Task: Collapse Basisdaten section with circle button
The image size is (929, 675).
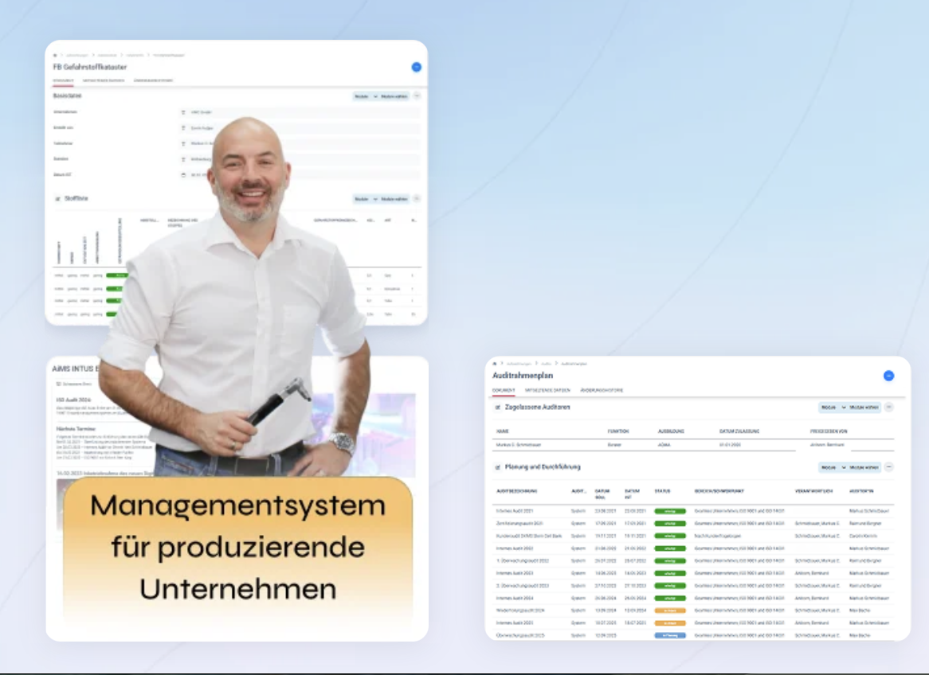Action: pyautogui.click(x=417, y=96)
